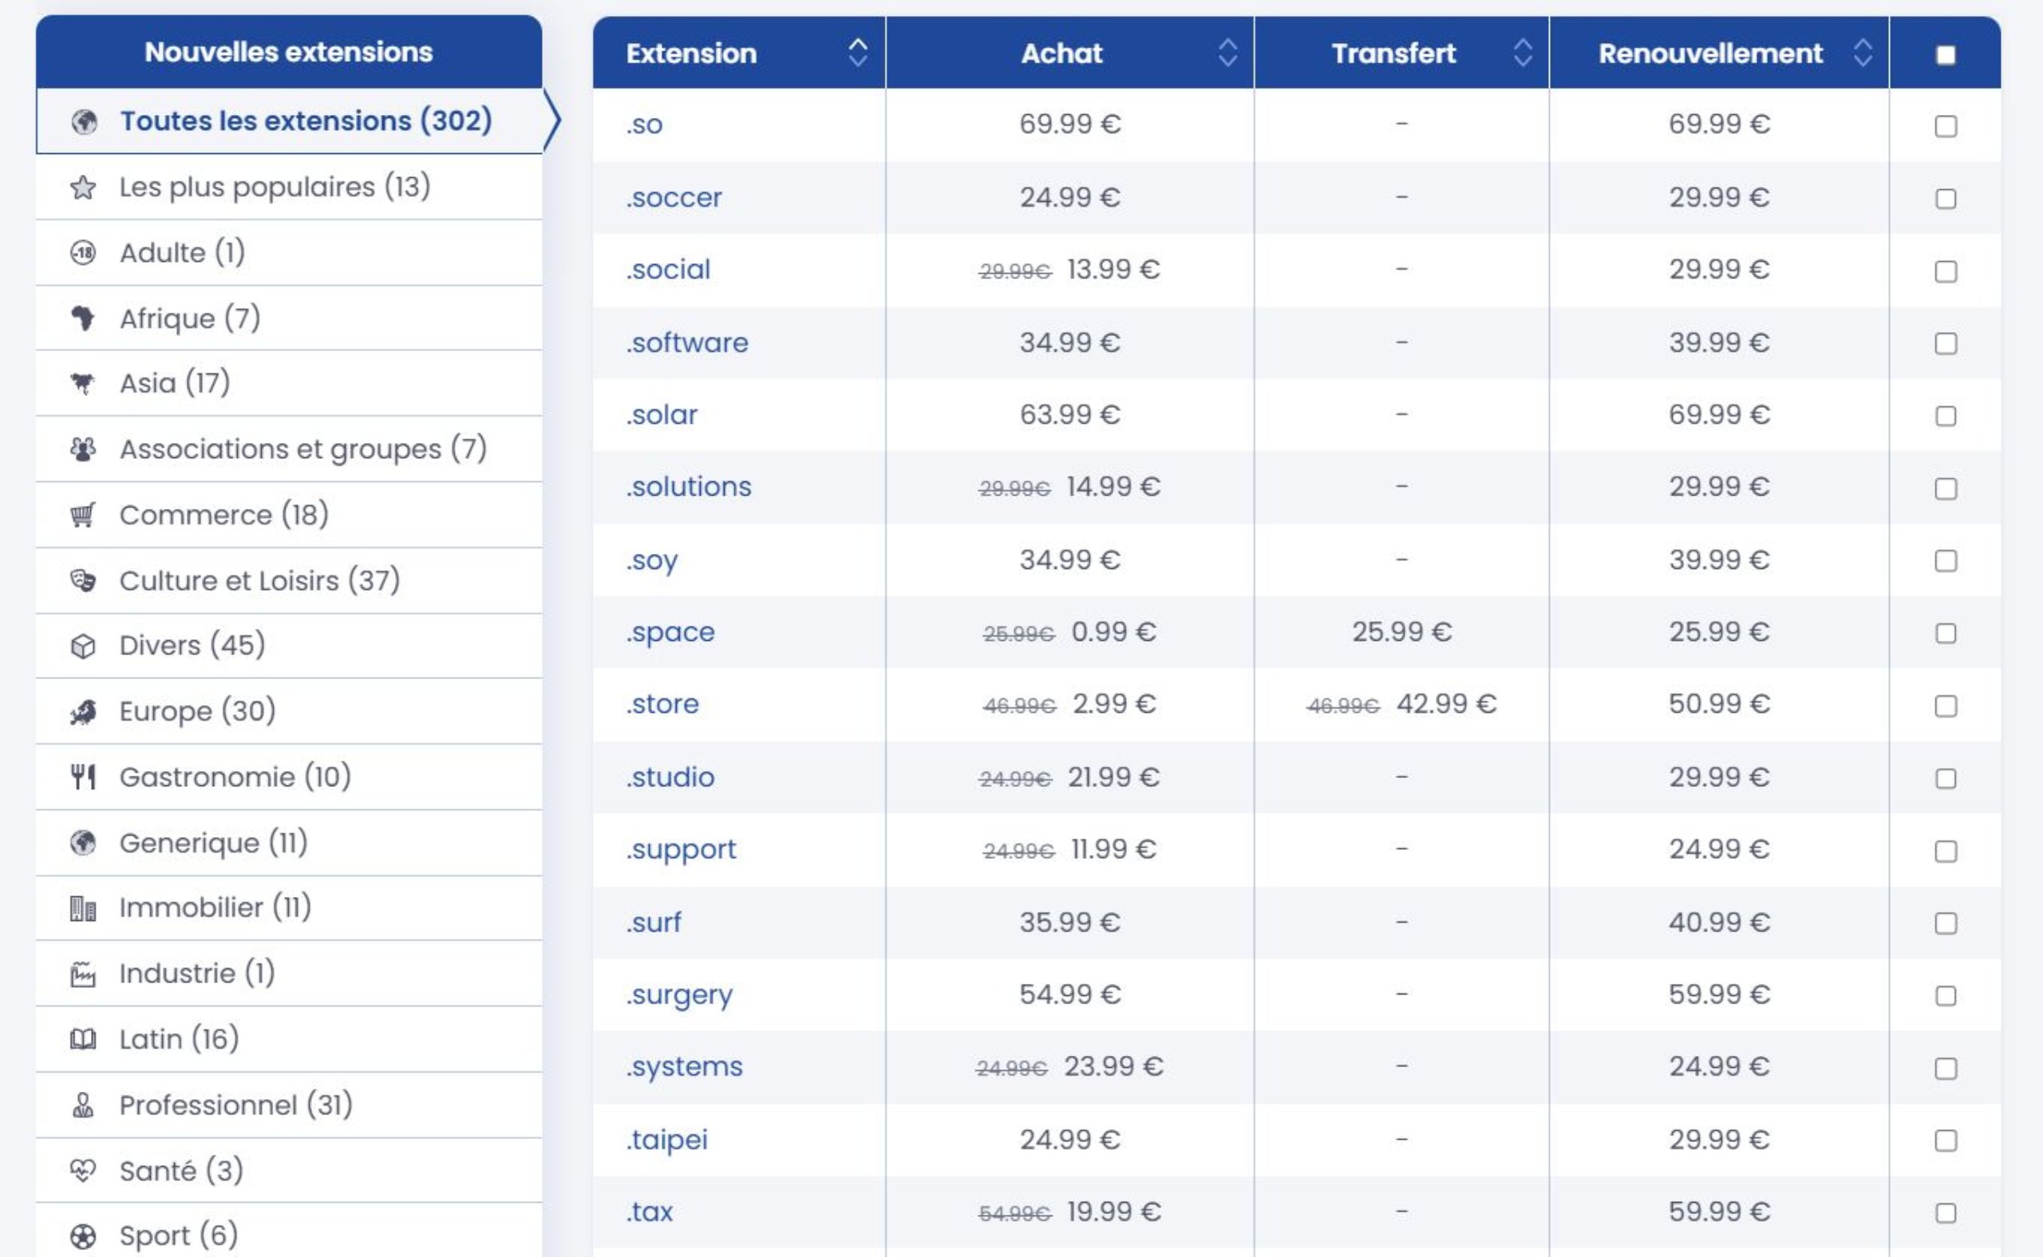The image size is (2043, 1257).
Task: Select the Professionnel (31) category
Action: 289,1105
